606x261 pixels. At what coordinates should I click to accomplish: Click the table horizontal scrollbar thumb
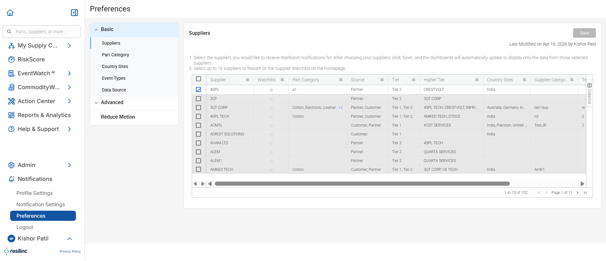tap(362, 184)
